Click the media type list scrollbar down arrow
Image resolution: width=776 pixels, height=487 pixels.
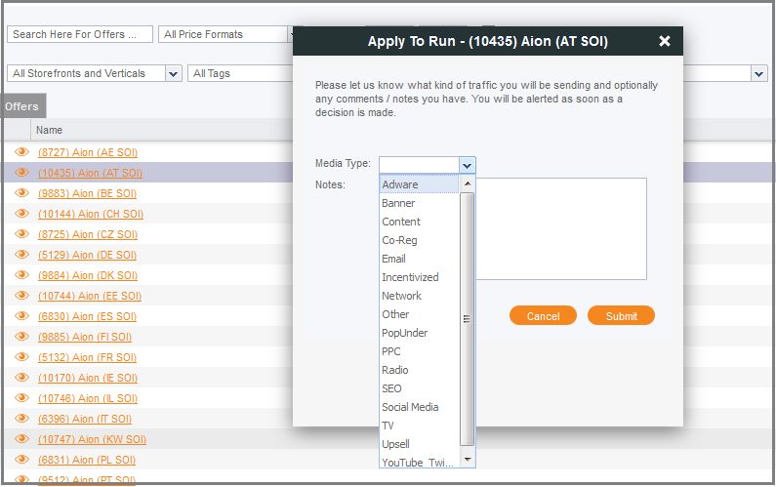(x=467, y=459)
